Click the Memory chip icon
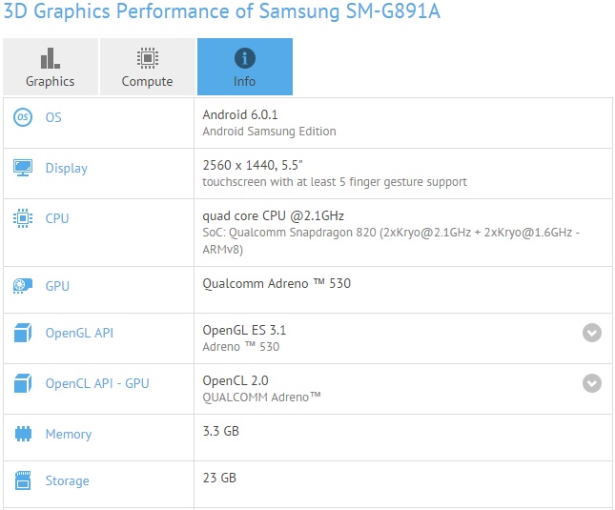615x510 pixels. [x=23, y=434]
